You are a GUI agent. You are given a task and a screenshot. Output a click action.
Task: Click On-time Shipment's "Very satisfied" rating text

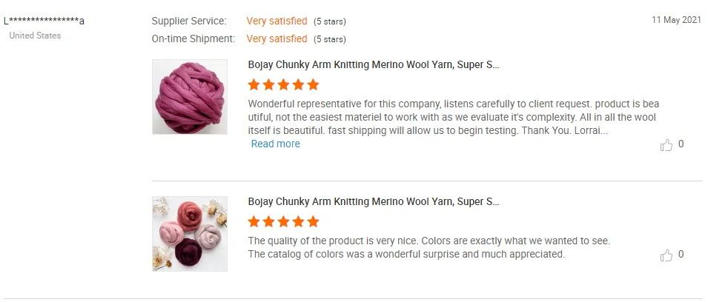pyautogui.click(x=277, y=38)
